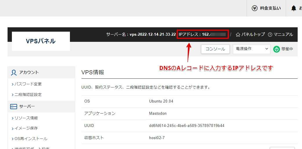The image size is (302, 149).
Task: Open 二段階認証設定 in sidebar
Action: [x=28, y=95]
